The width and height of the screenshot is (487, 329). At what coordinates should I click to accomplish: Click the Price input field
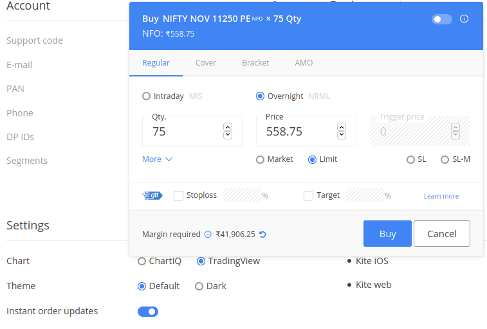pyautogui.click(x=306, y=131)
